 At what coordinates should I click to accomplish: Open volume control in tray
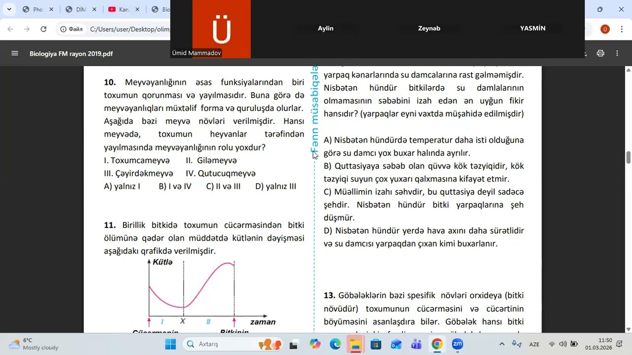tap(563, 344)
